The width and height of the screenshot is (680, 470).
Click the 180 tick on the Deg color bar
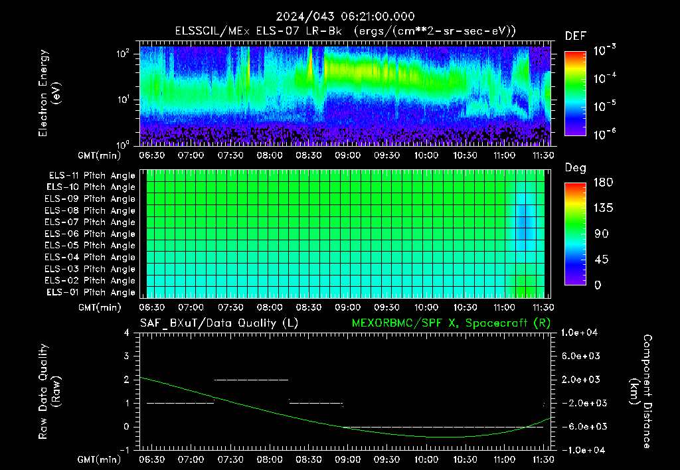[603, 183]
